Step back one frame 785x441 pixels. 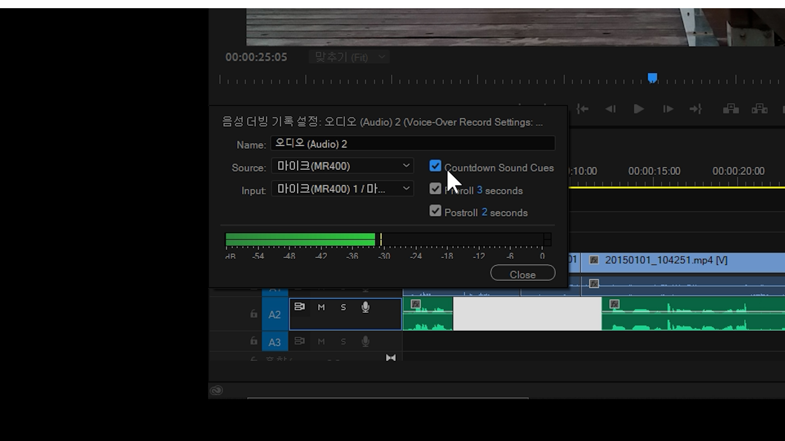coord(610,109)
